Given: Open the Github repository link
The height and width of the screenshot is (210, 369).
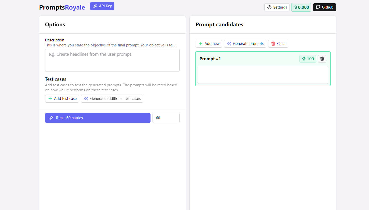Looking at the screenshot, I should [x=324, y=7].
